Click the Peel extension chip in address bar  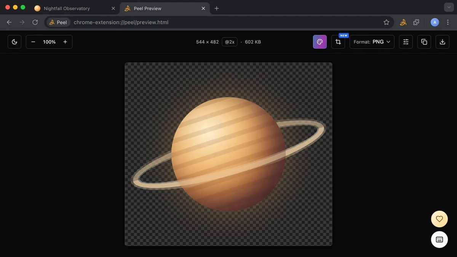(x=58, y=22)
